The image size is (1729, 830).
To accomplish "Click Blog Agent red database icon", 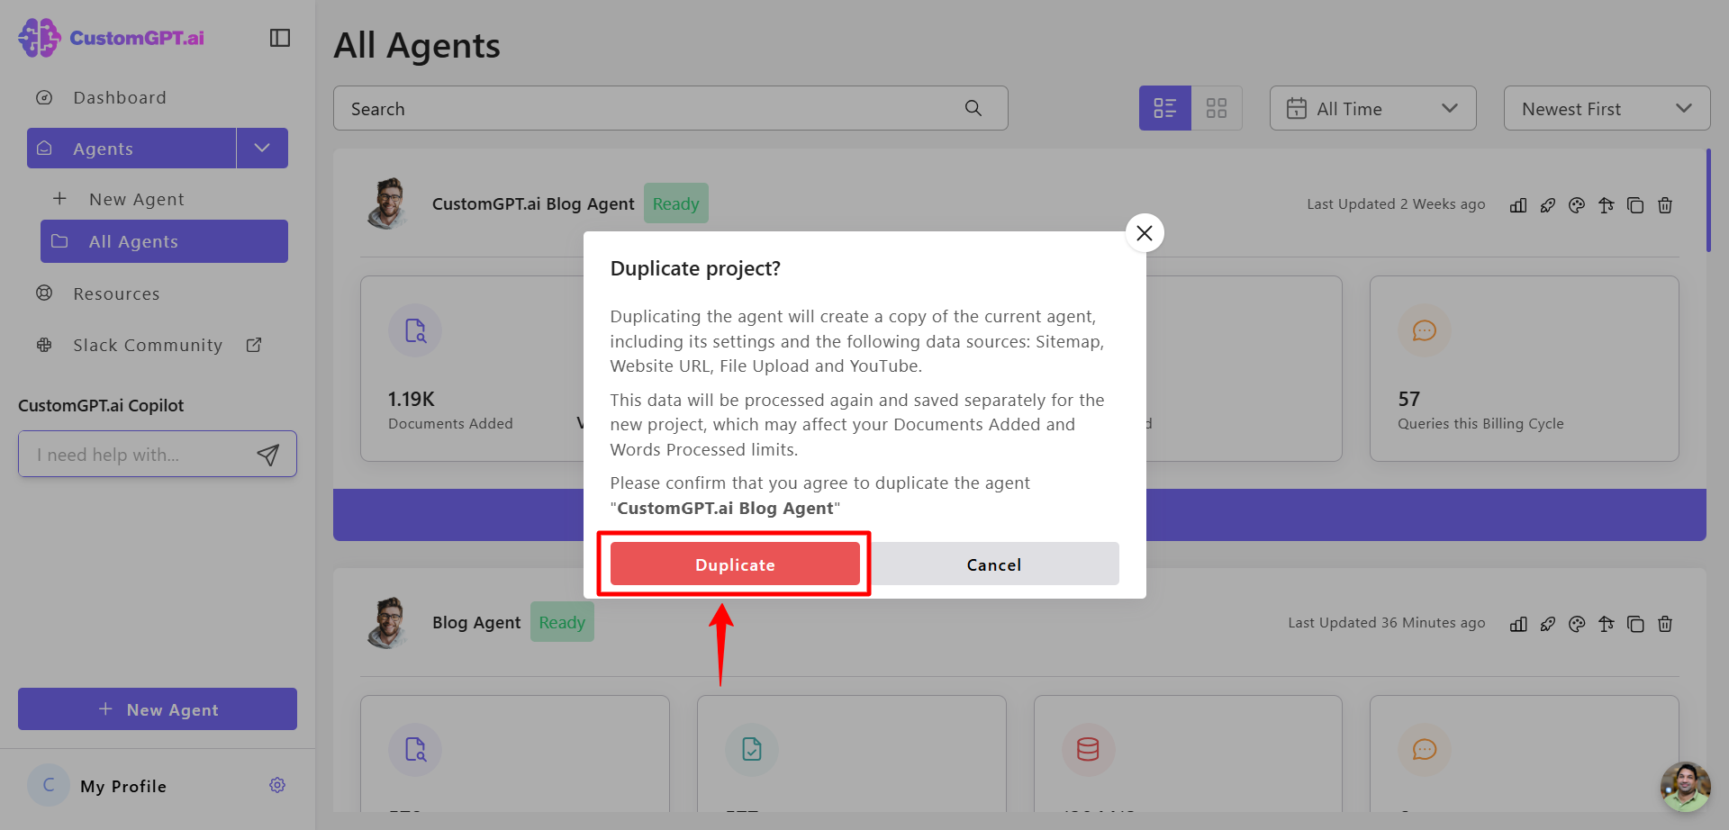I will (x=1088, y=749).
